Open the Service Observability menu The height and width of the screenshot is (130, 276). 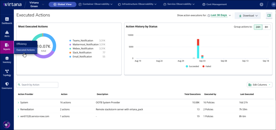[x=179, y=4]
